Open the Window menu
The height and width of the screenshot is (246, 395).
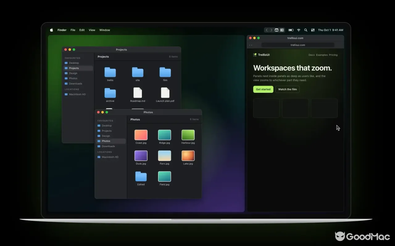[x=105, y=30]
